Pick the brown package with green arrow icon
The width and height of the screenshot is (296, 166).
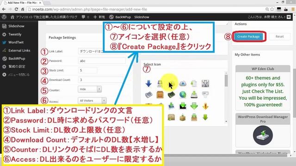(x=171, y=117)
